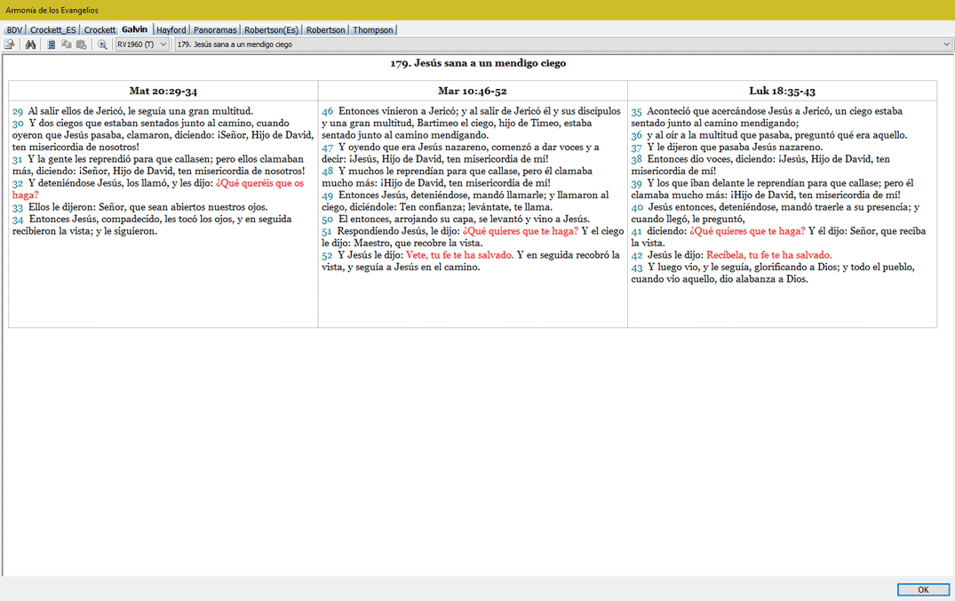Click the 'Luk 18:35-43' column header
Viewport: 955px width, 601px height.
pyautogui.click(x=782, y=91)
